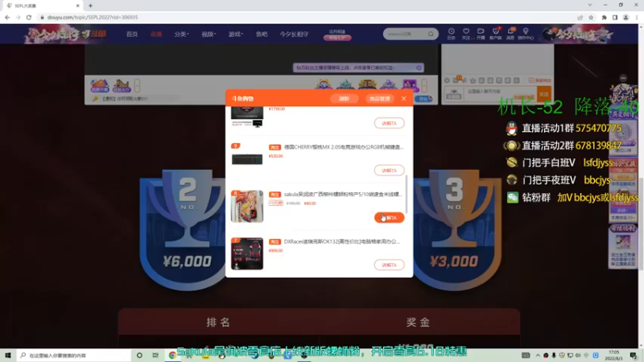
Task: Open the sakula 螺蛳粉 product title
Action: [x=343, y=194]
